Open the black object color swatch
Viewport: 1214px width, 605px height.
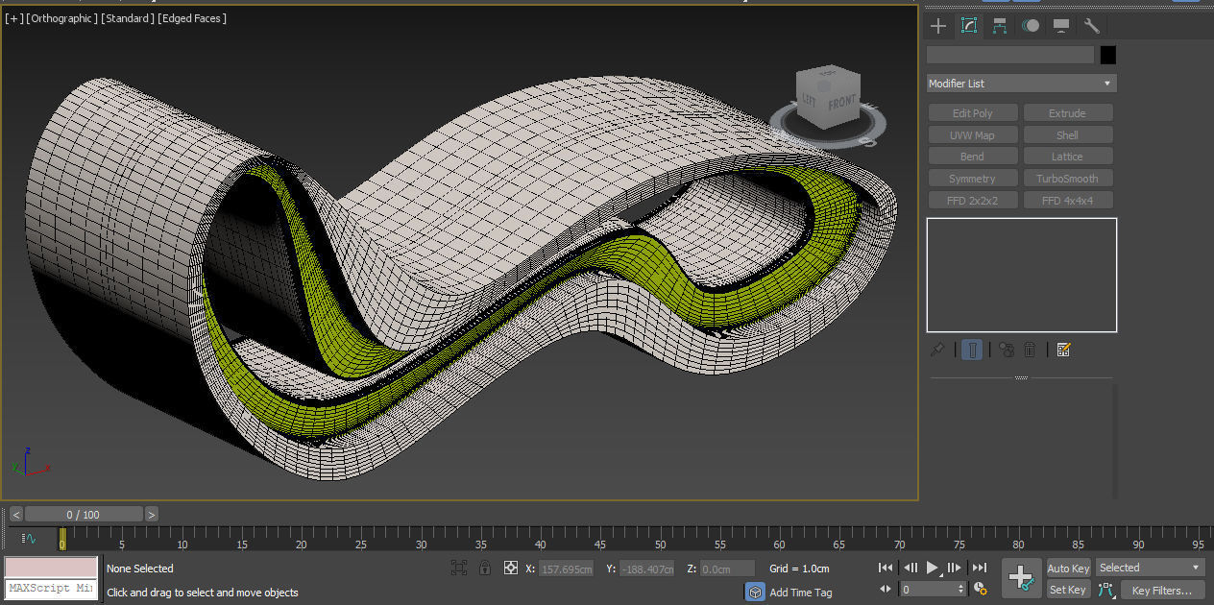tap(1108, 55)
